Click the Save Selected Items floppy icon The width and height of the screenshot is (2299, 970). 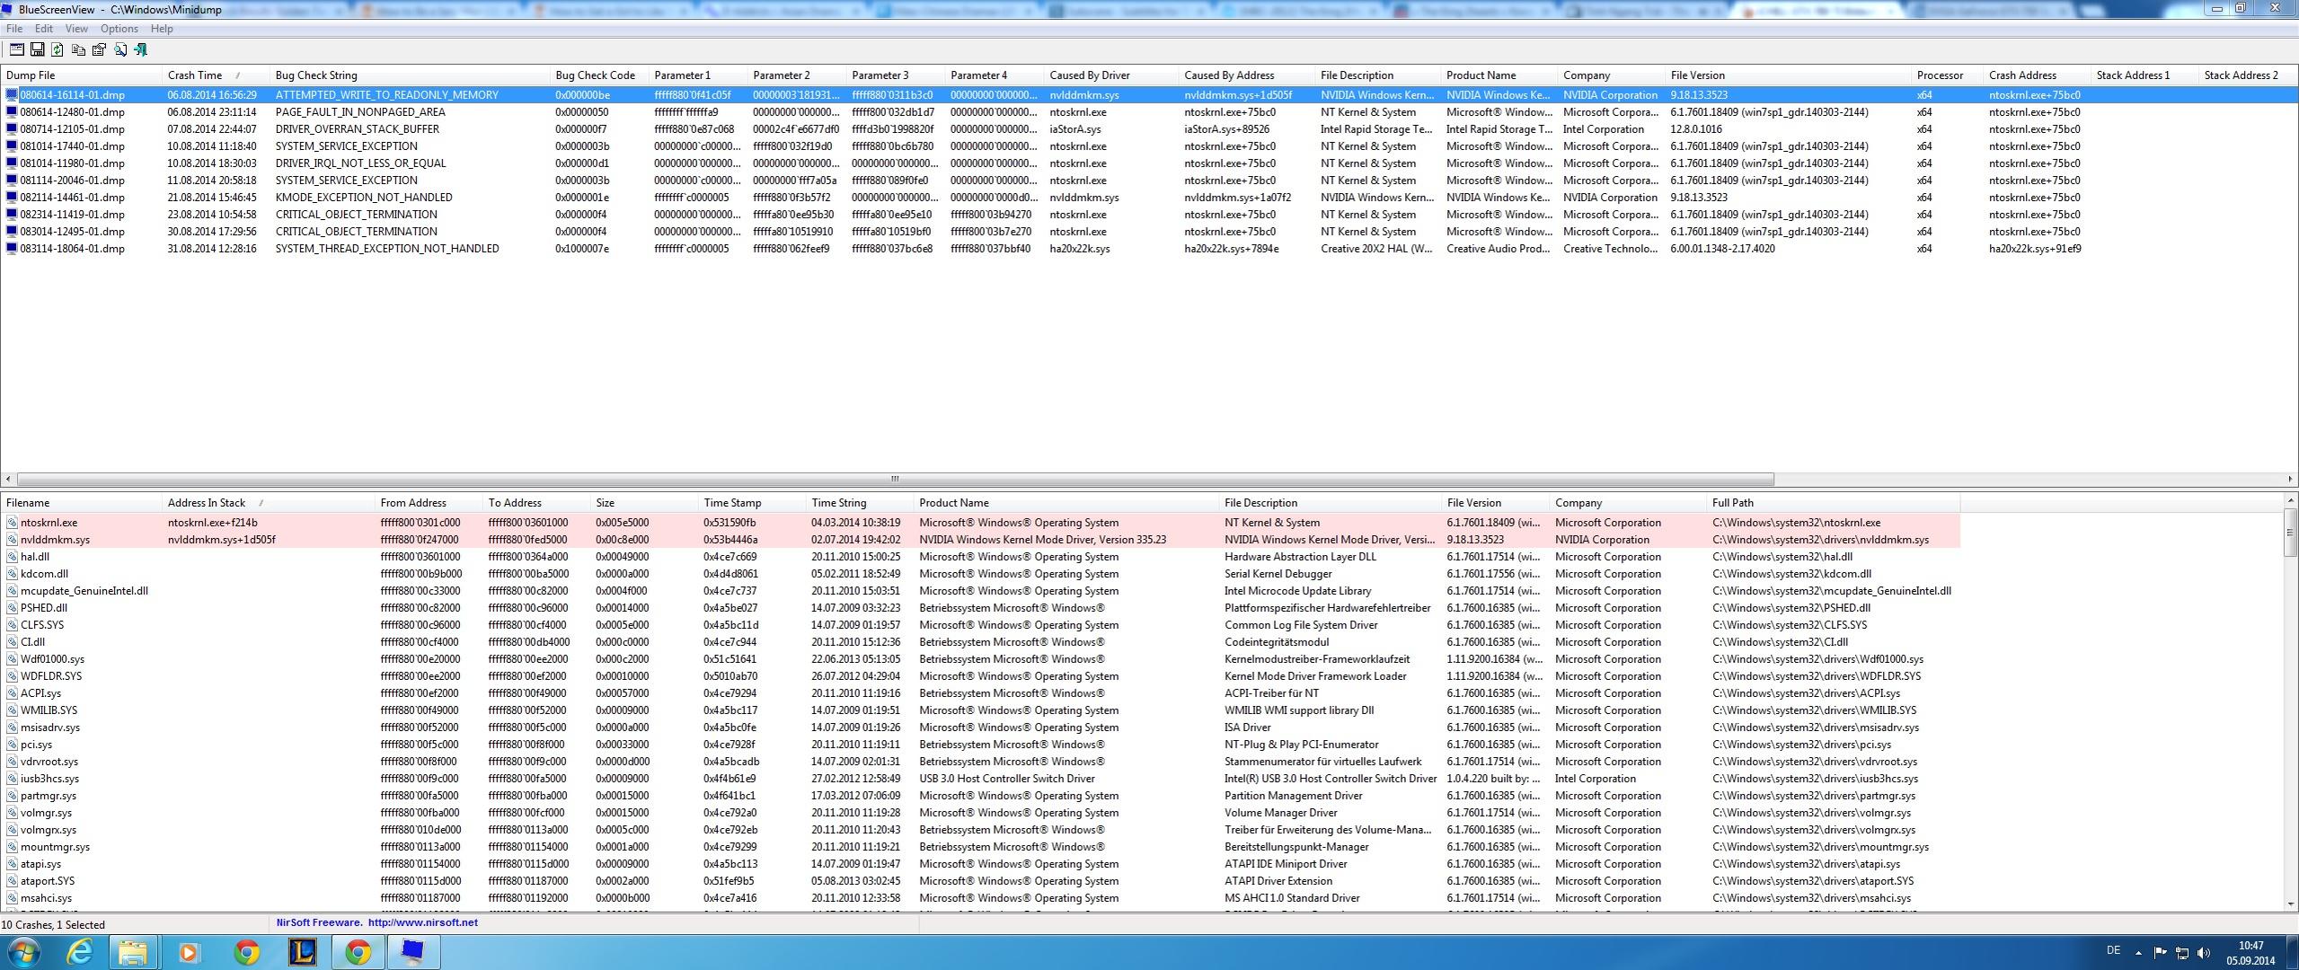pos(37,50)
